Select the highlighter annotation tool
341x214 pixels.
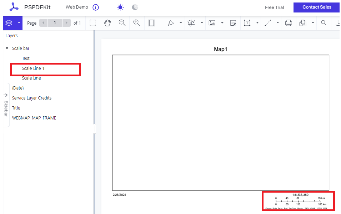[171, 23]
